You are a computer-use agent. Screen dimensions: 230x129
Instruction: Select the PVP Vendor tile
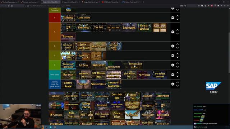click(144, 75)
